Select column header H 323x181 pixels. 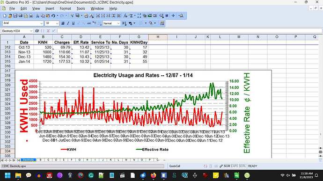[158, 37]
